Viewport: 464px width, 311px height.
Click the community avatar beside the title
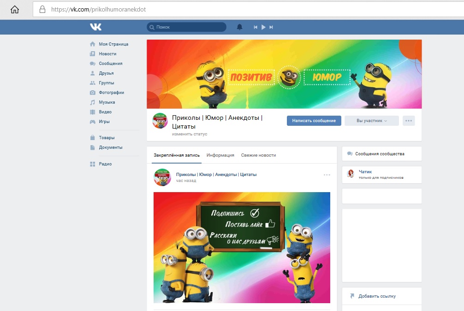tap(160, 121)
